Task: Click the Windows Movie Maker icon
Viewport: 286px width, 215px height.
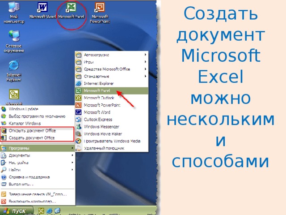Action: coord(79,134)
